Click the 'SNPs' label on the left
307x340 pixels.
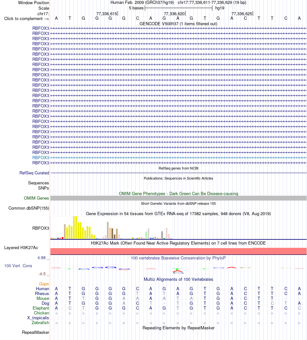point(44,188)
